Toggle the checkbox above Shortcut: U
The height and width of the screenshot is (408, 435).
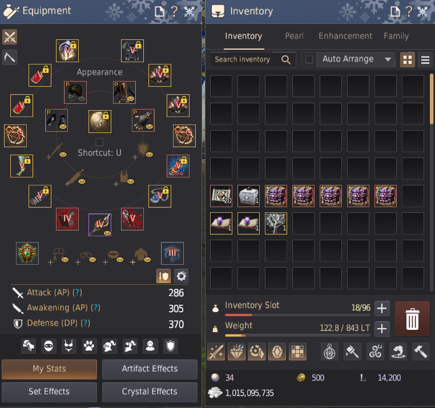(x=99, y=142)
